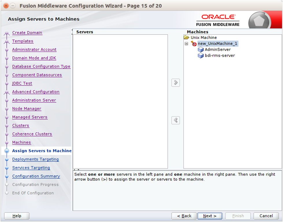The height and width of the screenshot is (222, 283).
Task: Go to the Create Domain step
Action: pyautogui.click(x=27, y=33)
